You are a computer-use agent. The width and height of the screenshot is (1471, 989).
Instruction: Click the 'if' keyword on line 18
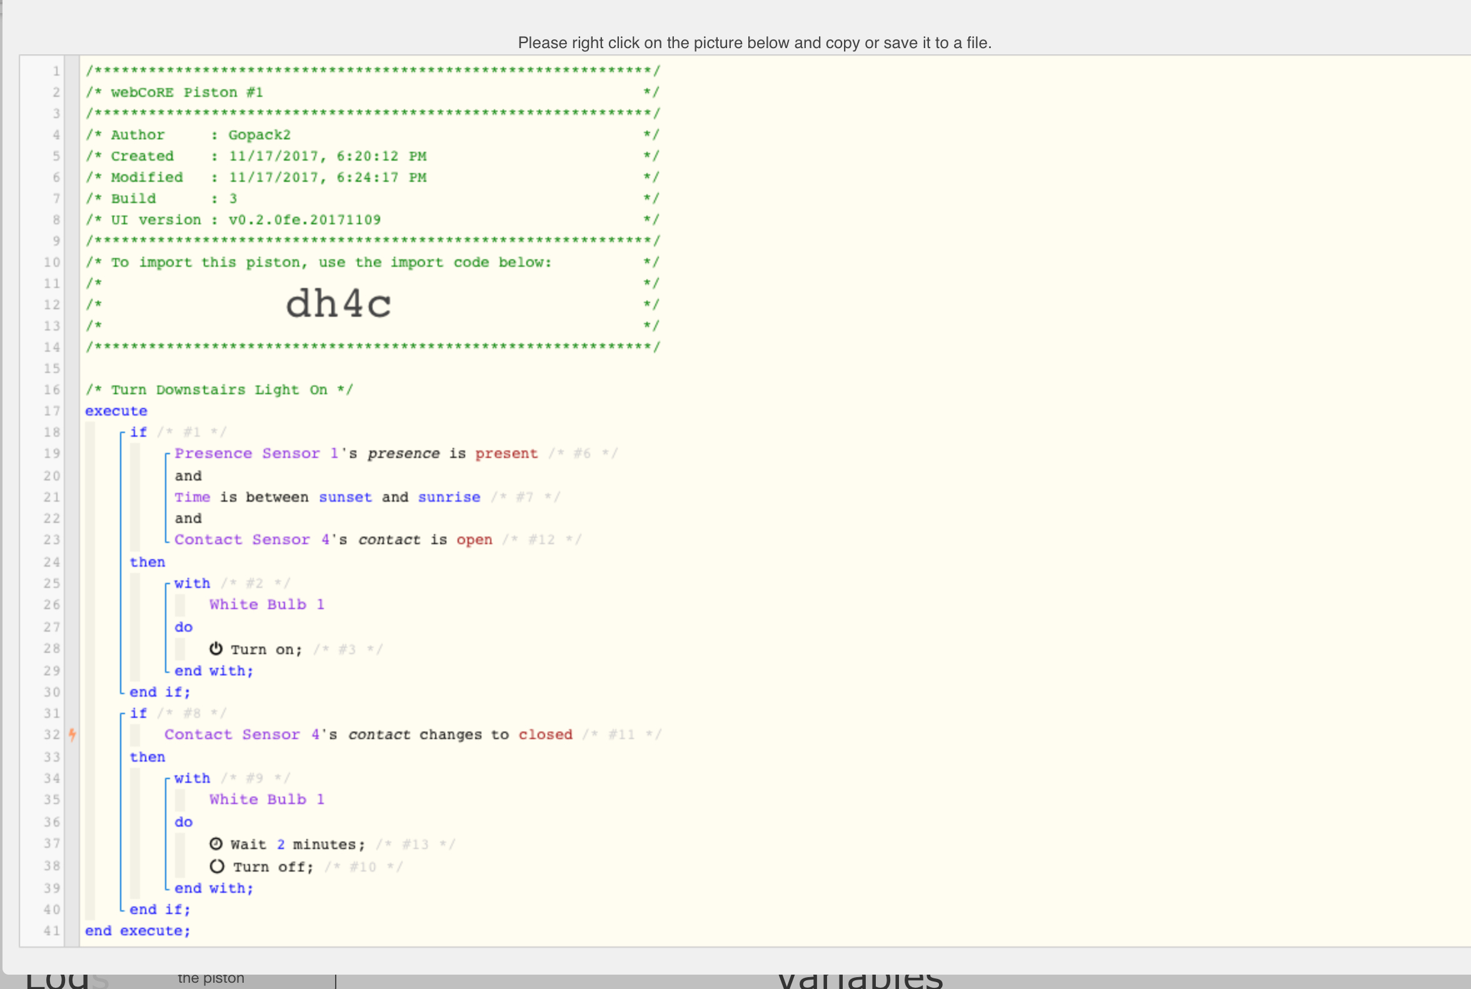(x=138, y=432)
